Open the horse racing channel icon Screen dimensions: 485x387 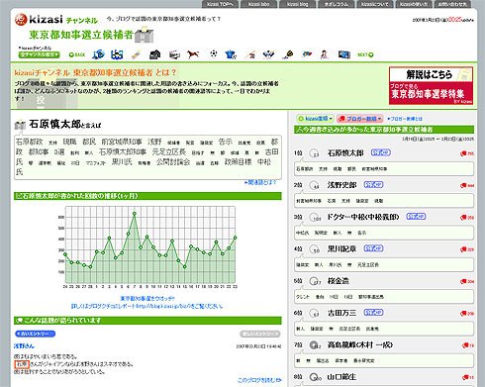click(x=193, y=54)
